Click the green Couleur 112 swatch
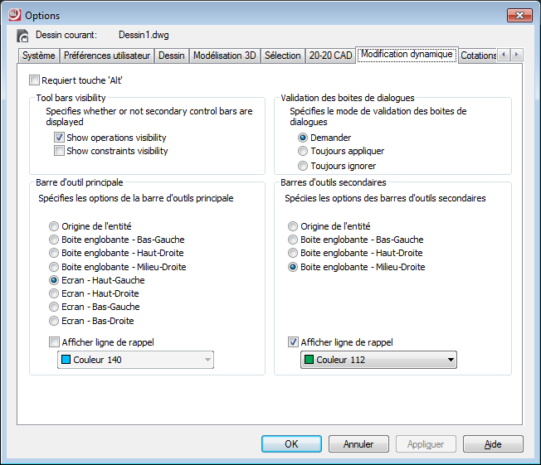Screen dimensions: 541x465 (x=308, y=360)
